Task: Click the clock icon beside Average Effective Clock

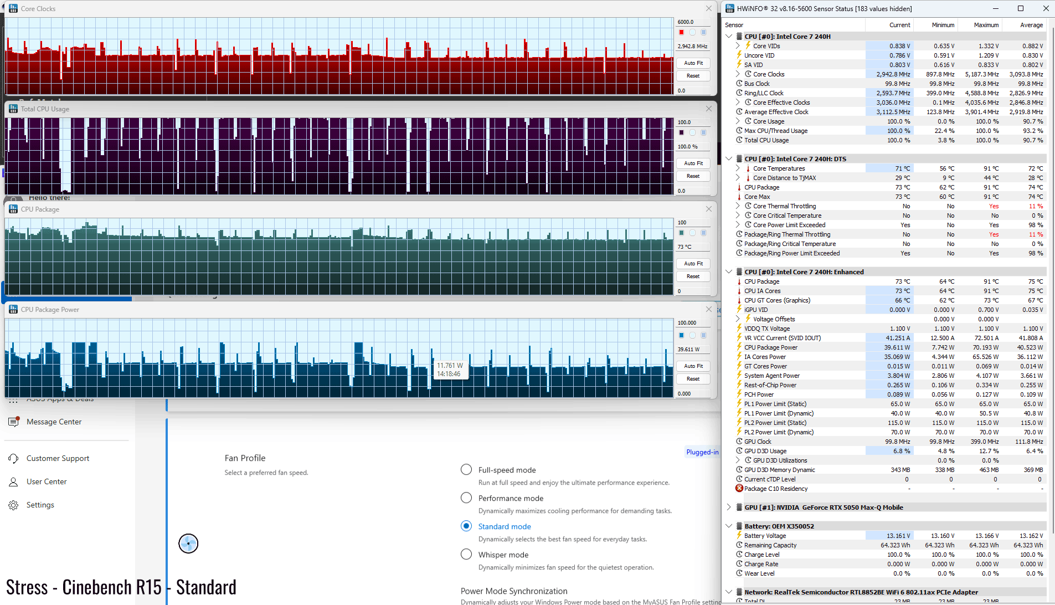Action: click(x=739, y=111)
